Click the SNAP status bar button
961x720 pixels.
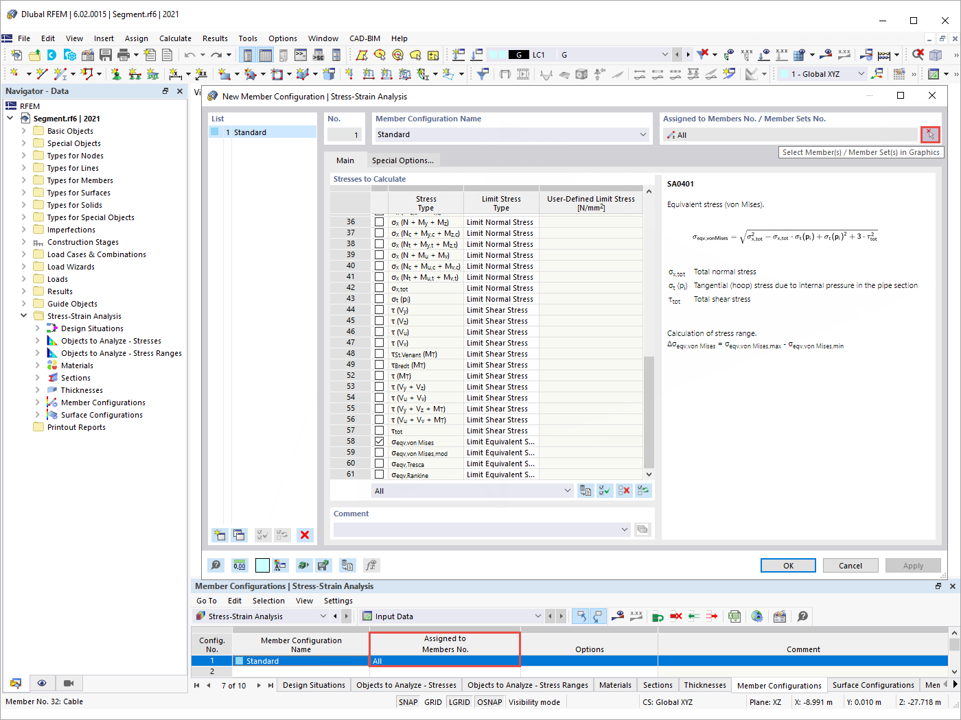click(x=408, y=702)
